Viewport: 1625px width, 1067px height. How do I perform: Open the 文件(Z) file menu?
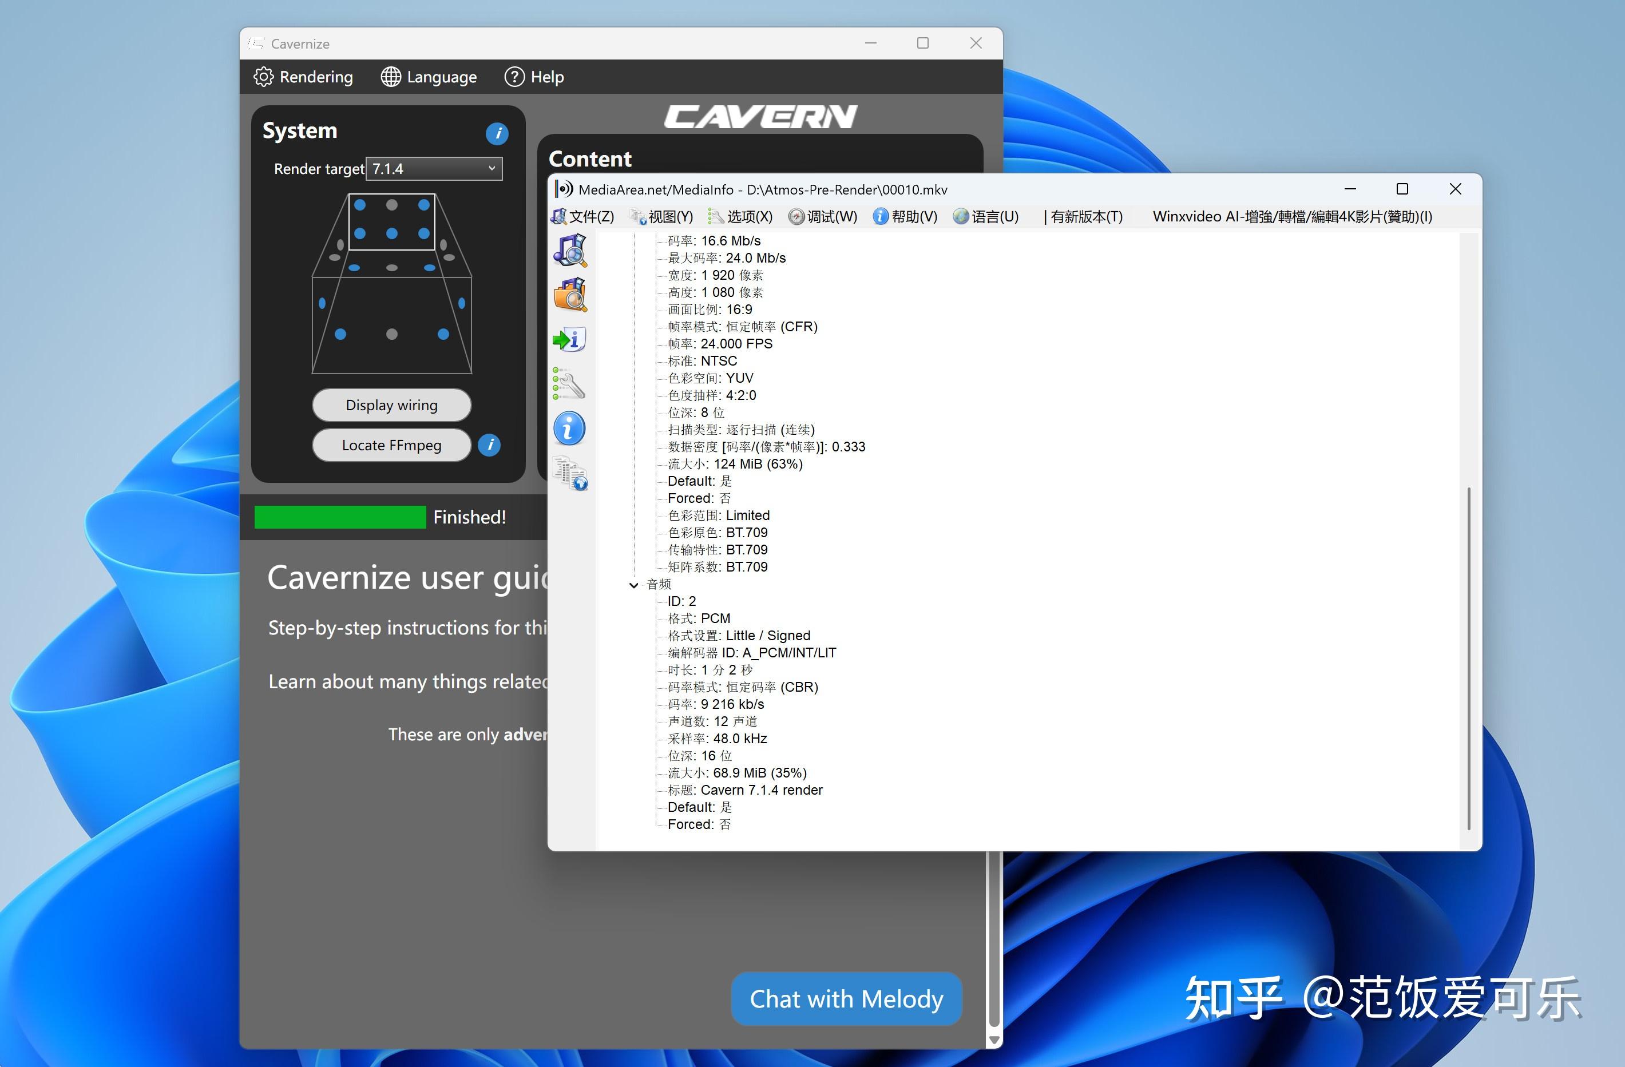click(x=589, y=216)
